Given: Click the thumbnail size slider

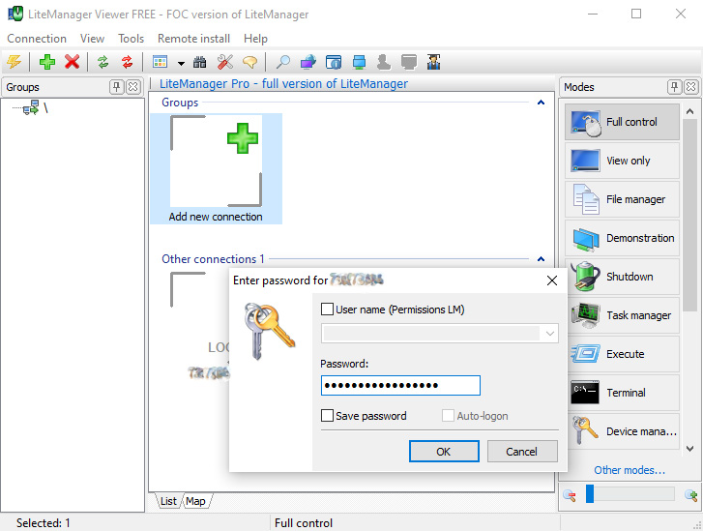Looking at the screenshot, I should coord(630,494).
